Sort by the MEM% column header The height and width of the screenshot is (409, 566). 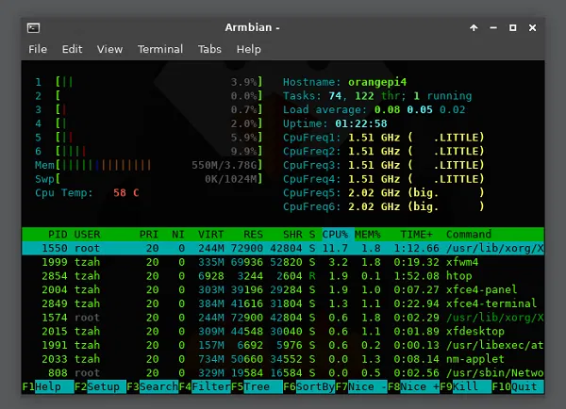point(370,234)
